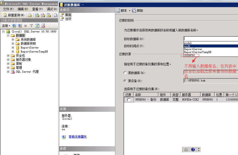This screenshot has width=238, height=155.
Task: Click the source device path field C:\UFERP60.bak
Action: (211, 81)
